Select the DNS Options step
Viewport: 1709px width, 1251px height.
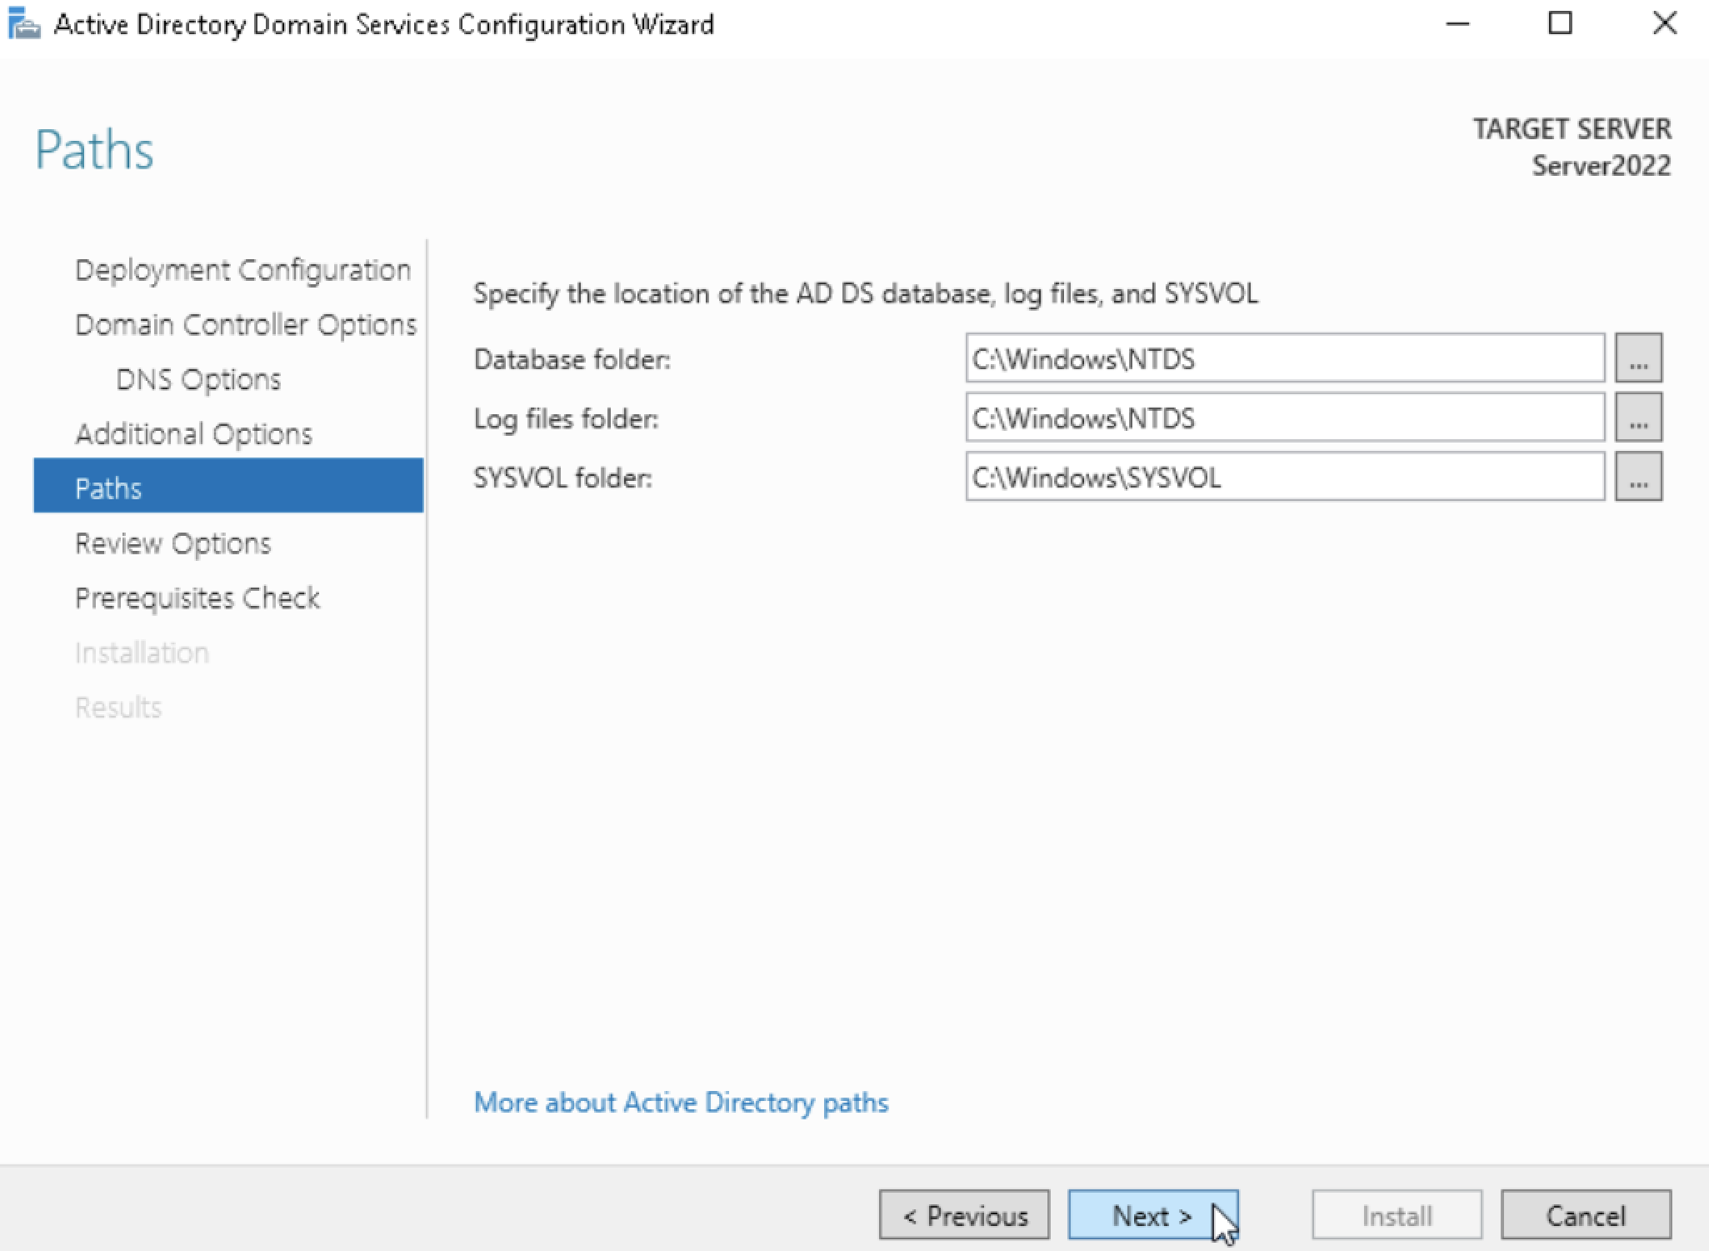pyautogui.click(x=198, y=380)
